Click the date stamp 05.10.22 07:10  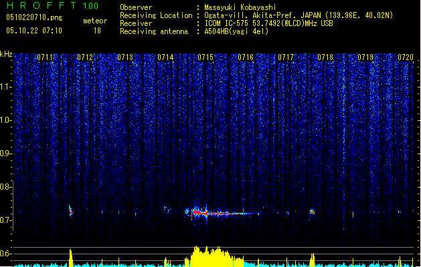(x=34, y=31)
